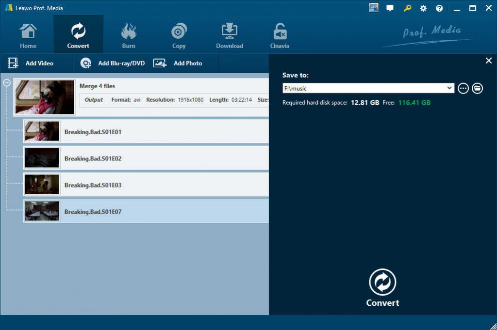Click the Breaking.Bad.S01E07 thumbnail

pos(42,211)
